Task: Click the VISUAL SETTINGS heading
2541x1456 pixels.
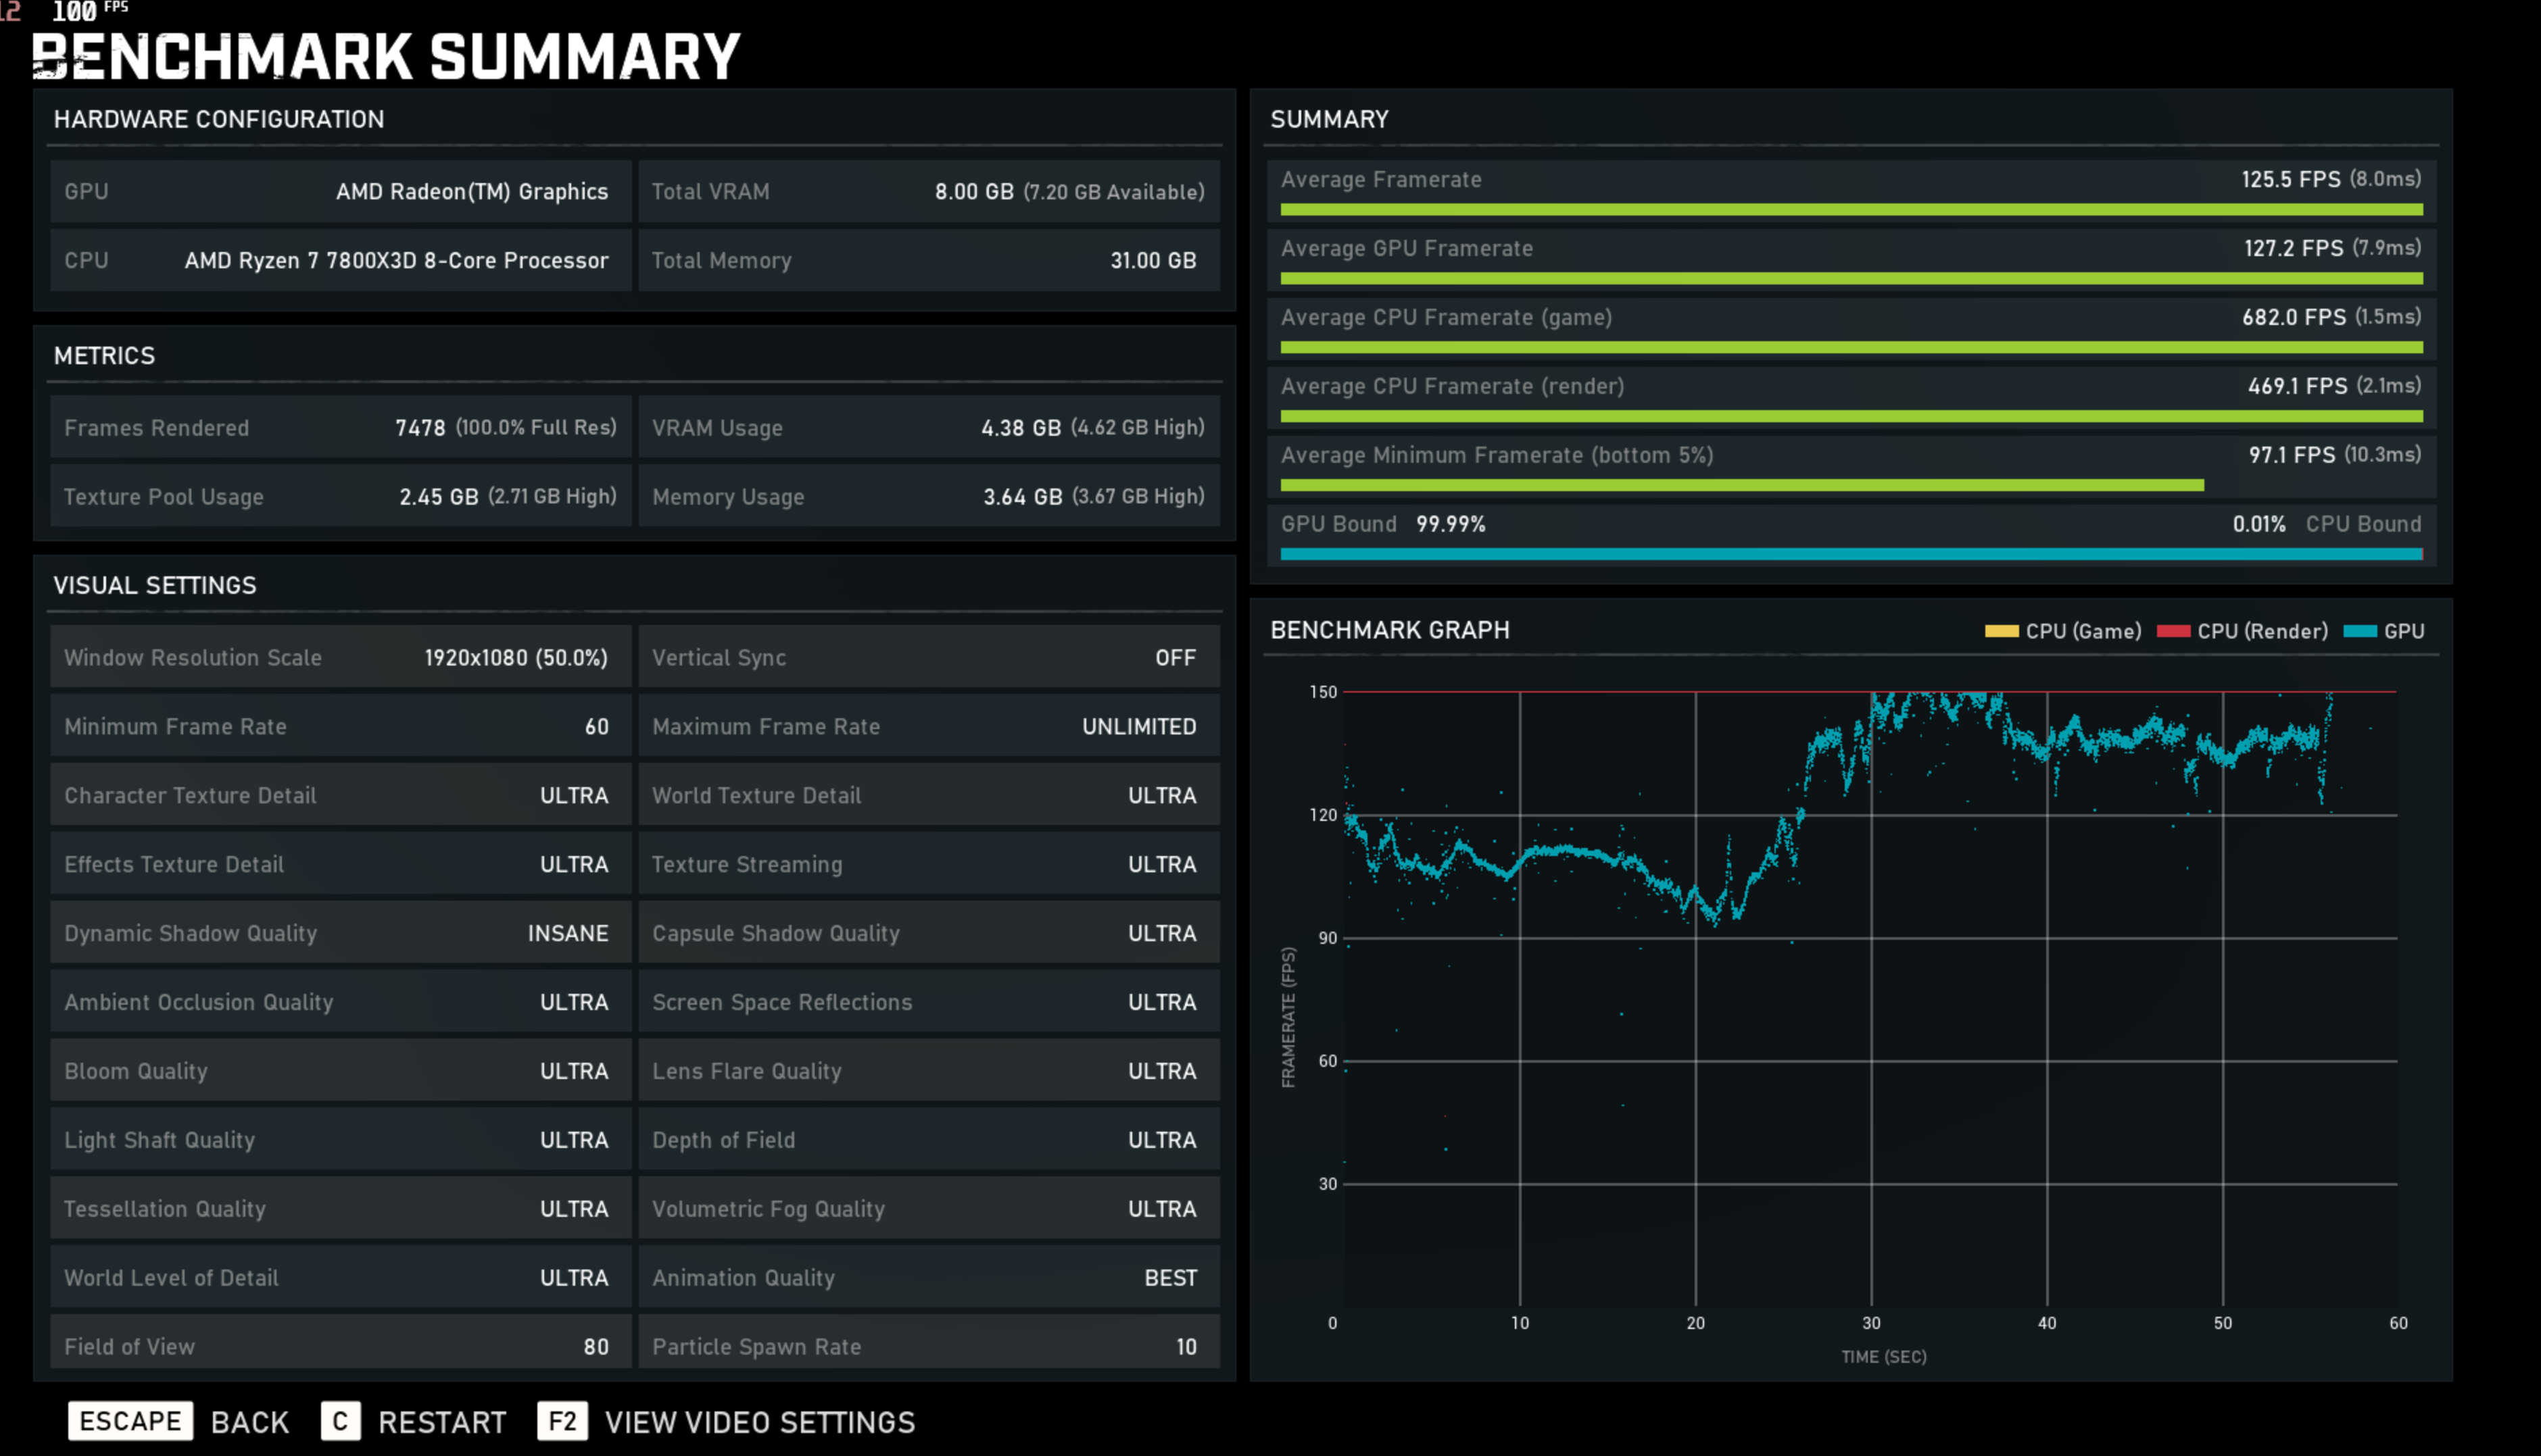Action: (x=155, y=585)
